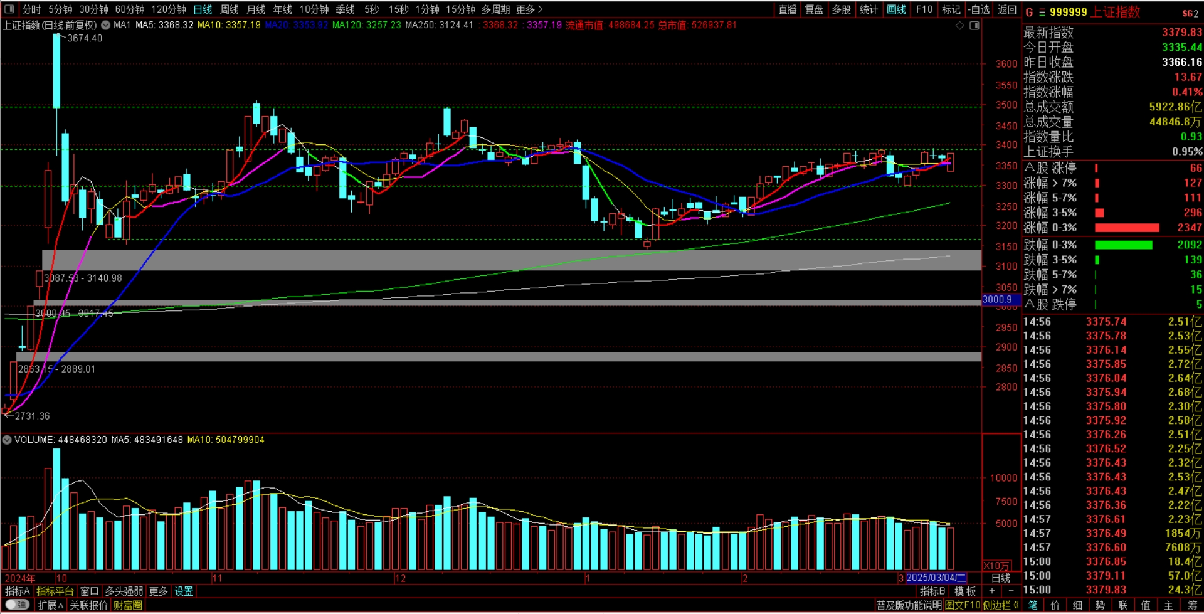Expand 扩展 panel in status bar
Viewport: 1204px width, 614px height.
click(51, 605)
